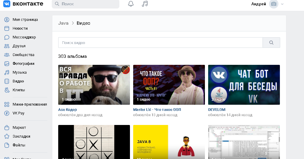Screen dimensions: 304x159
Task: Open the Java 8 yellow album thumbnail
Action: point(169,142)
